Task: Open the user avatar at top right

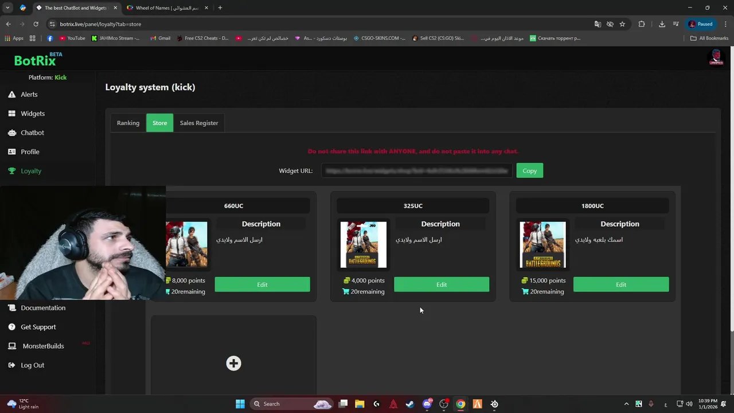Action: point(716,57)
